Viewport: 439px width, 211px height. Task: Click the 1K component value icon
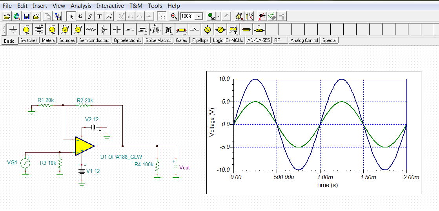(x=249, y=16)
